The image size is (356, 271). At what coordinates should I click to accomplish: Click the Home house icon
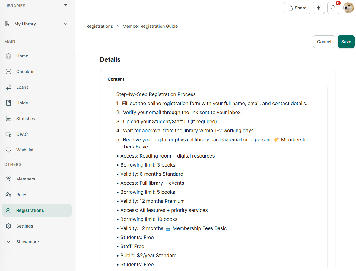pyautogui.click(x=8, y=56)
